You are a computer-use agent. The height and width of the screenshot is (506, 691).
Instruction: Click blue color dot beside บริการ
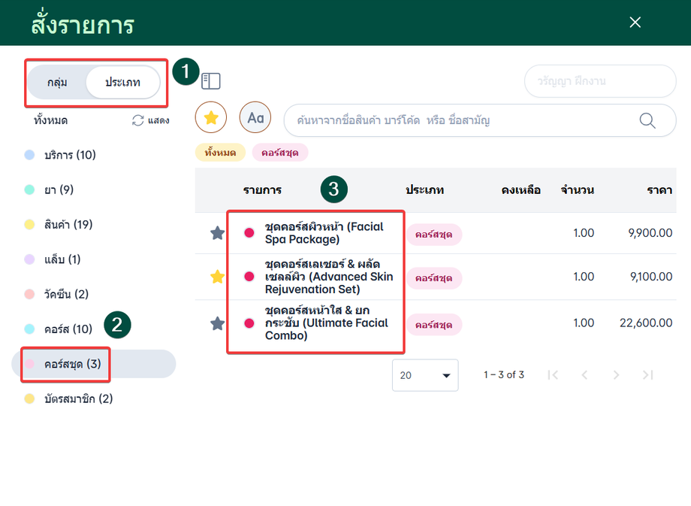tap(29, 155)
